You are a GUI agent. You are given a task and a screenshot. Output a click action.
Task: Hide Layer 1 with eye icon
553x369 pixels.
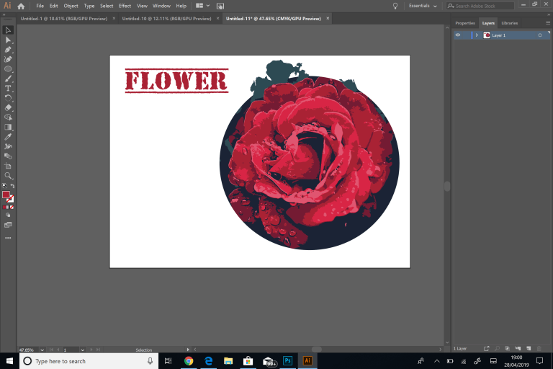(458, 35)
